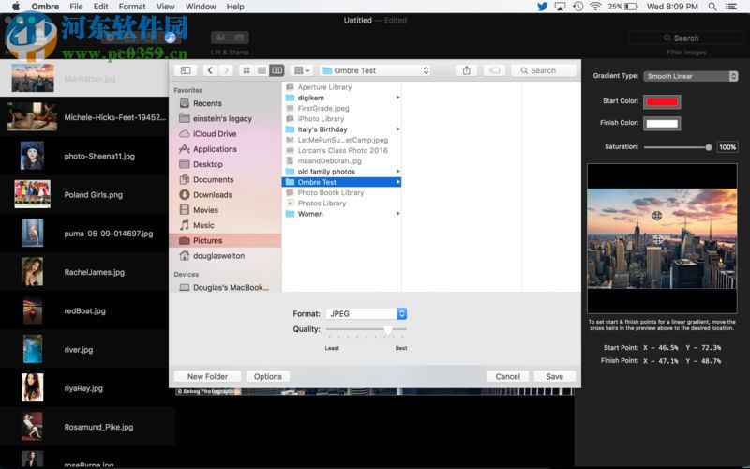Open the Window menu
Image resolution: width=750 pixels, height=469 pixels.
click(x=201, y=7)
